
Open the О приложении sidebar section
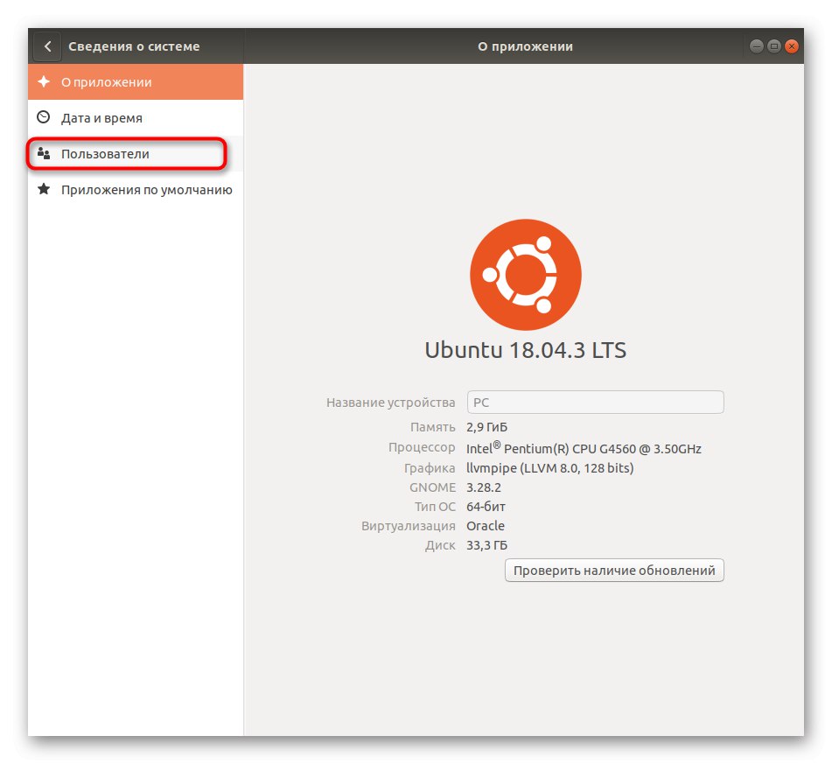click(x=136, y=81)
